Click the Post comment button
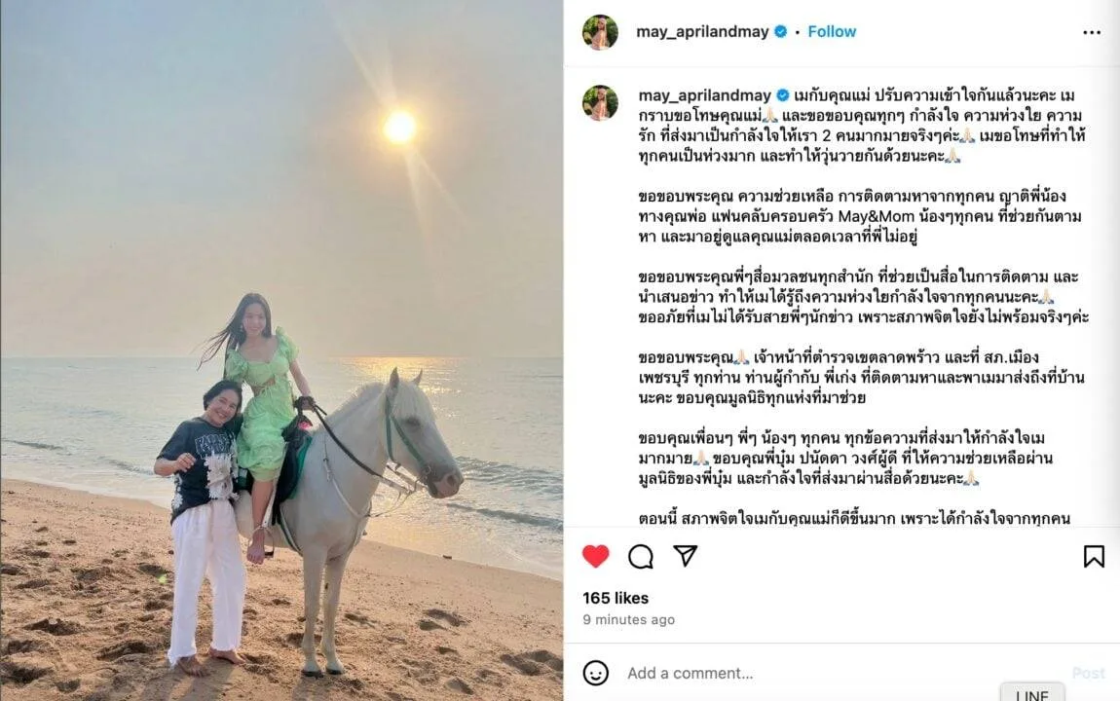The height and width of the screenshot is (701, 1120). point(1088,673)
